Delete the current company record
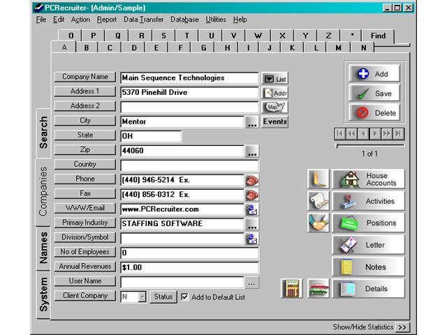 (374, 113)
